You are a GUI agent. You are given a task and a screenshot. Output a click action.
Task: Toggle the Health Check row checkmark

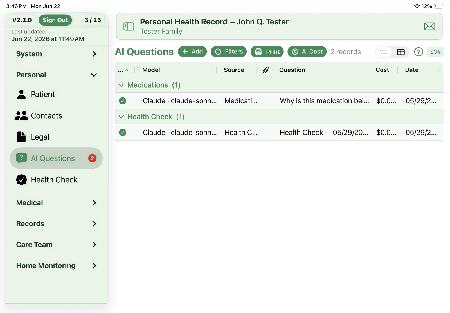pos(123,132)
